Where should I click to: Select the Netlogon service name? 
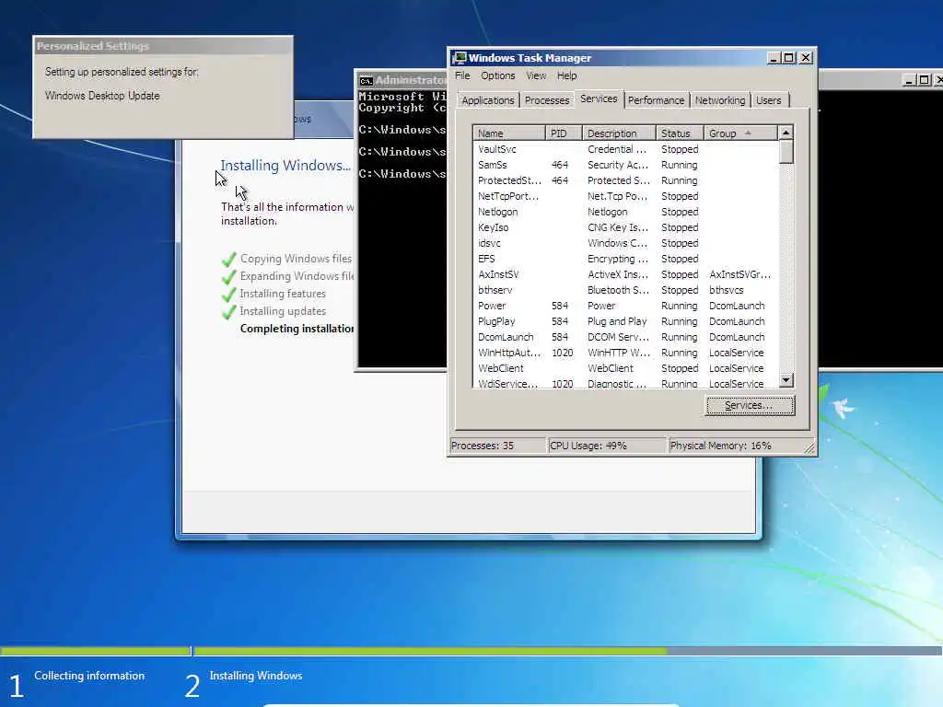[x=497, y=212]
